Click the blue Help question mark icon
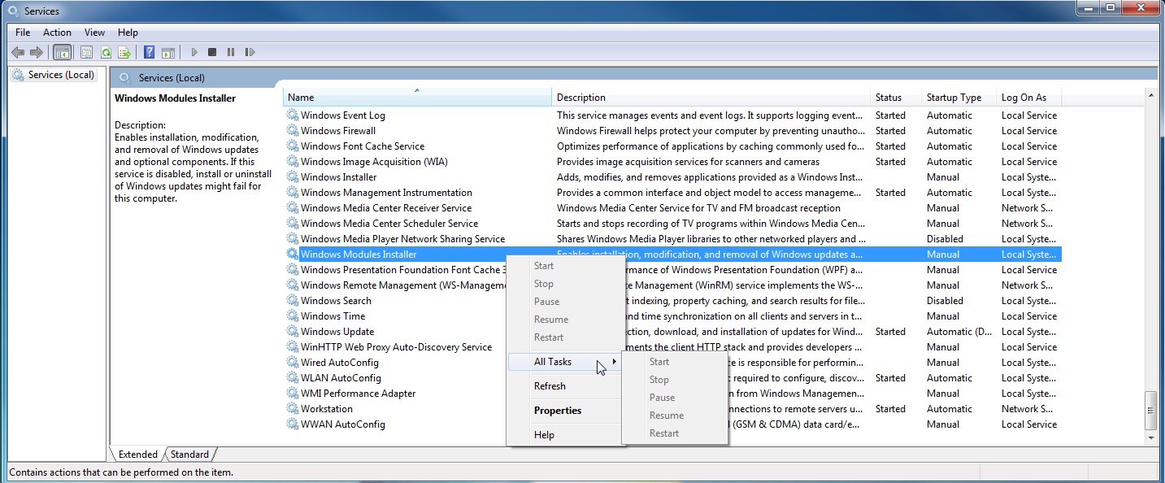Screen dimensions: 1165x483 (x=149, y=53)
